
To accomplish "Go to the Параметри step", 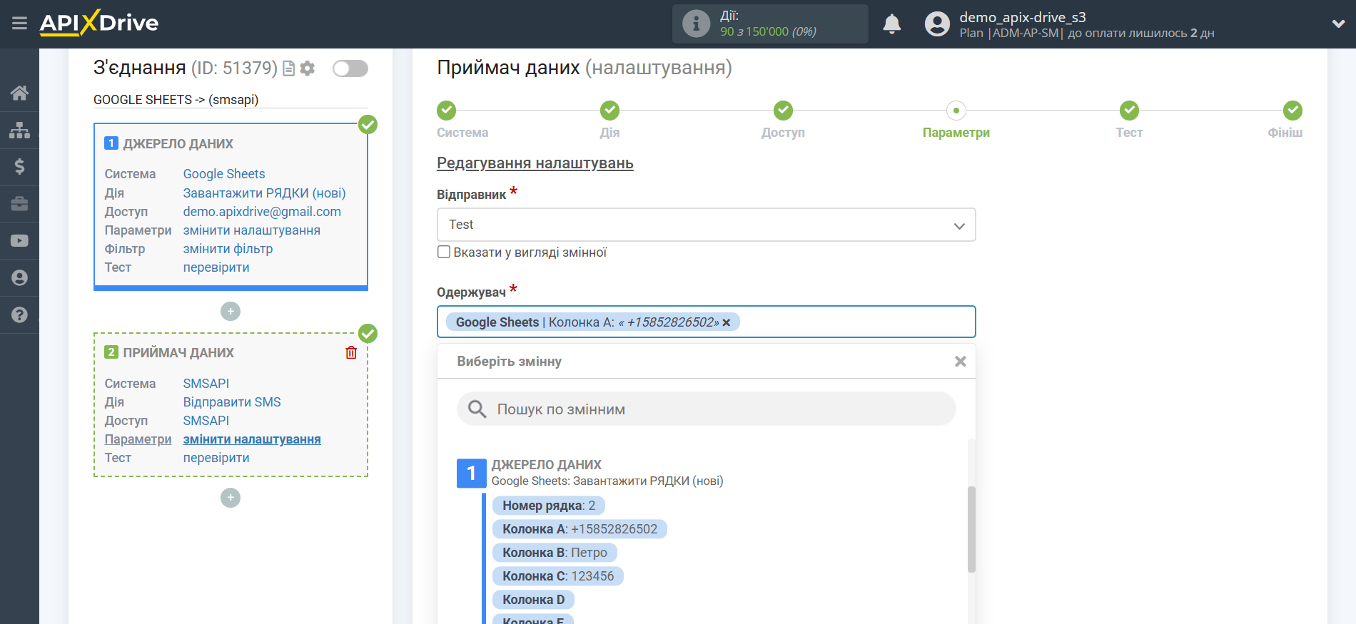I will [956, 111].
